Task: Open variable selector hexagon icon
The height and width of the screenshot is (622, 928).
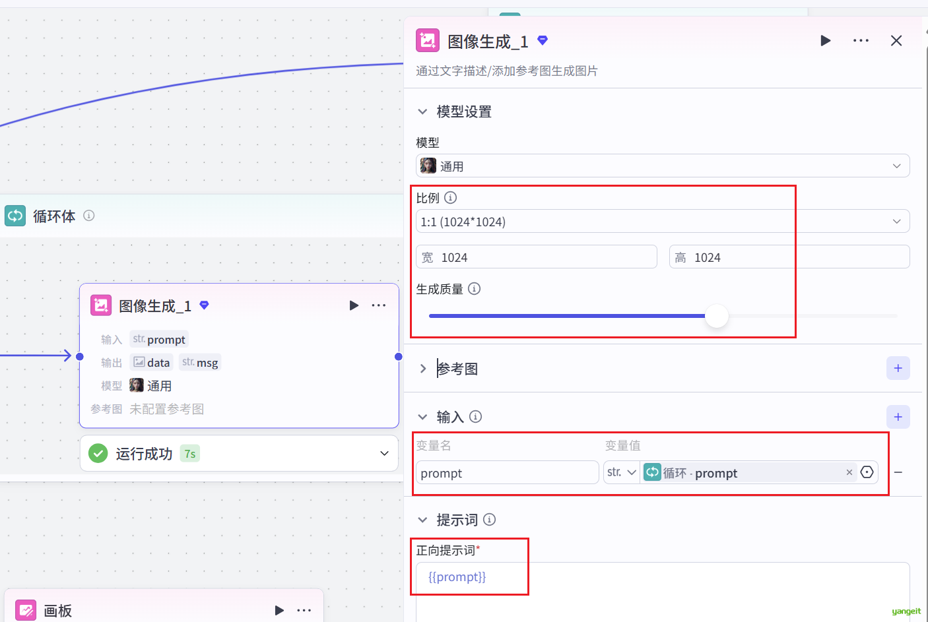Action: coord(867,472)
